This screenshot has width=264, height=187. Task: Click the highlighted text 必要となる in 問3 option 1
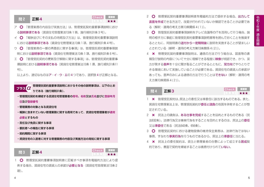pos(76,166)
